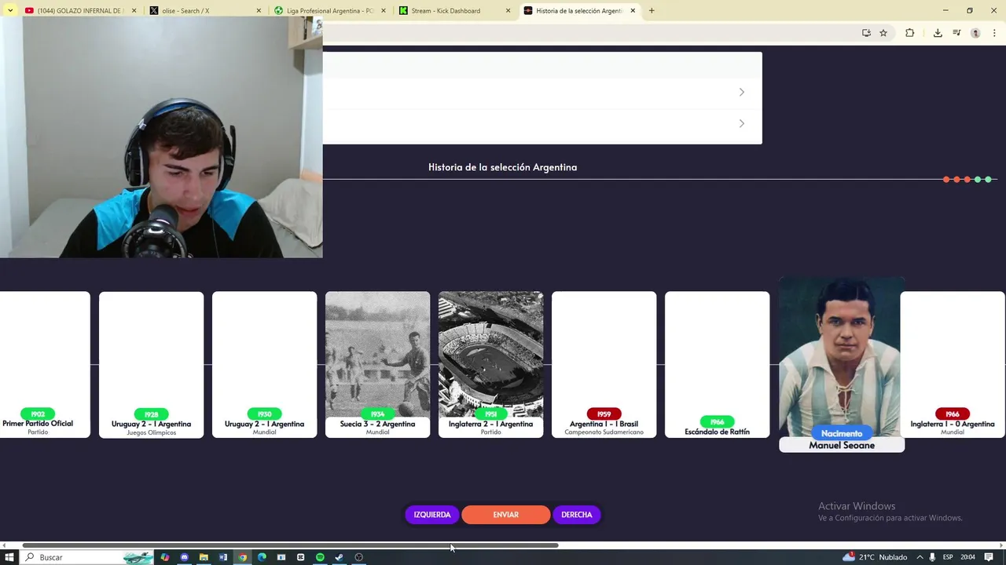Click the Historia de la selección Argentina heading
Image resolution: width=1006 pixels, height=565 pixels.
pos(502,167)
